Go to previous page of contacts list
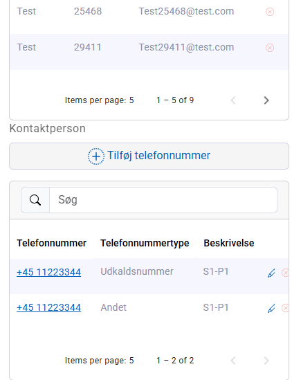Viewport: 292px width, 380px height. [233, 100]
